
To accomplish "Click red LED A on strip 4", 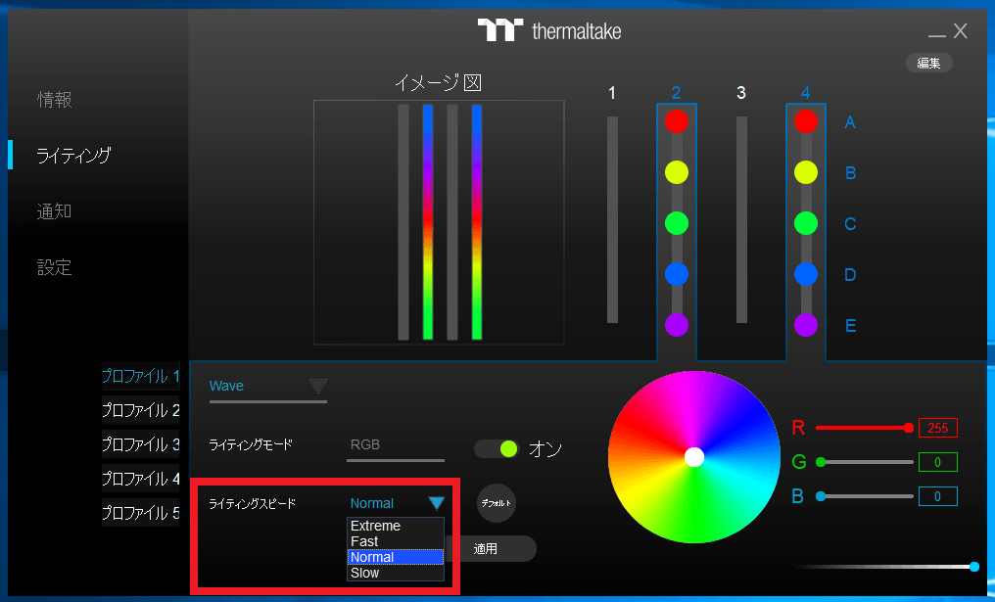I will pyautogui.click(x=806, y=121).
